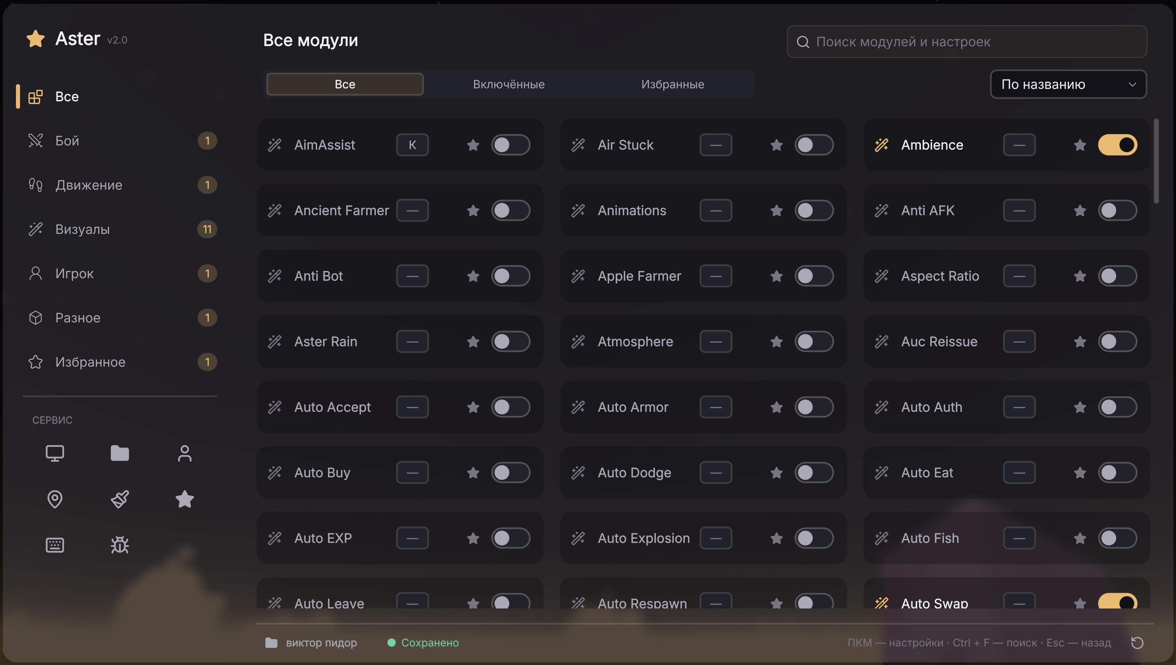
Task: Favorite the Ambience module star
Action: [x=1080, y=145]
